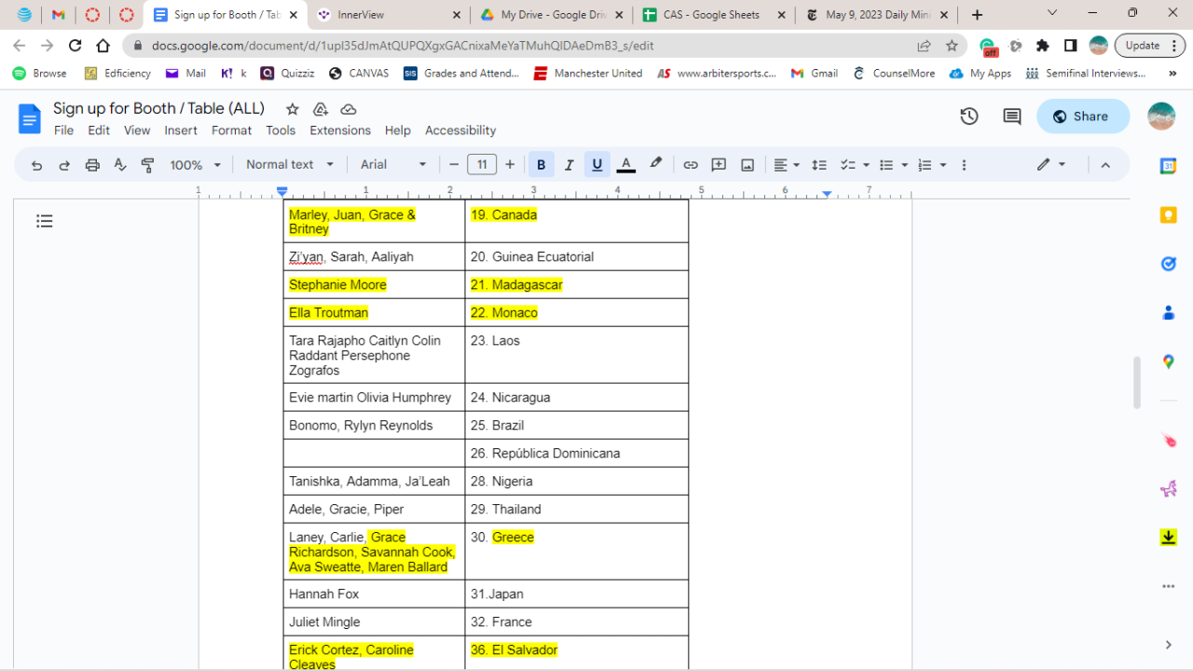This screenshot has height=671, width=1193.
Task: Show document outline panel
Action: coord(45,221)
